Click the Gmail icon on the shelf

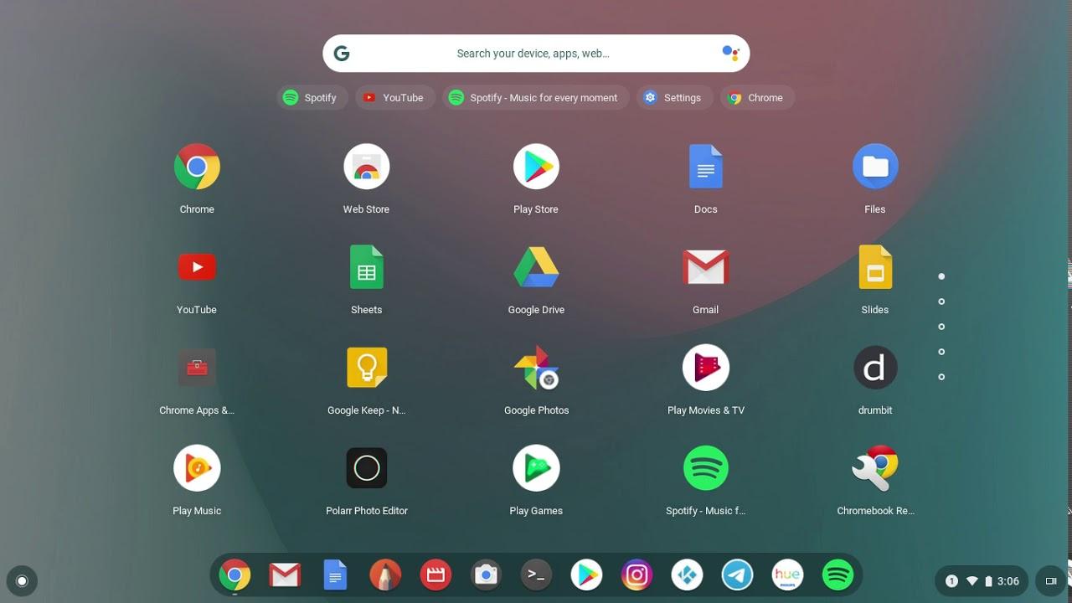pos(285,575)
